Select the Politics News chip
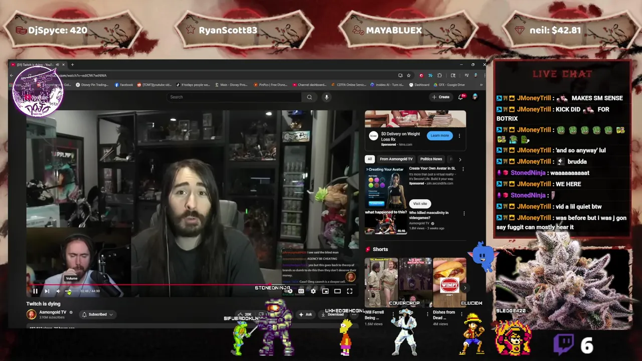Screen dimensions: 642x361 (x=431, y=159)
